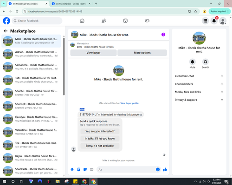The image size is (232, 185).
Task: Bookmark this page with the star icon
Action: [x=195, y=11]
